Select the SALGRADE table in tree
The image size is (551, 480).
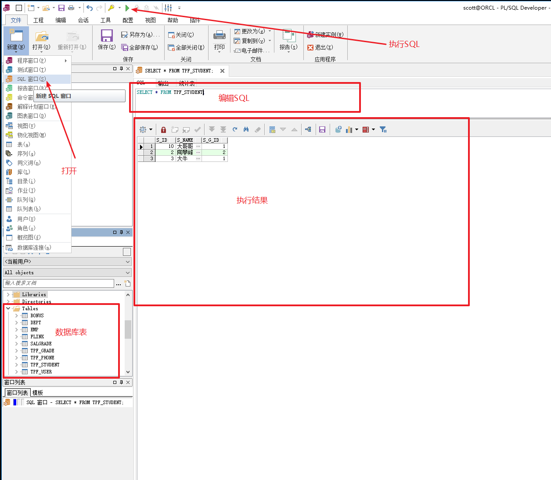pos(41,344)
